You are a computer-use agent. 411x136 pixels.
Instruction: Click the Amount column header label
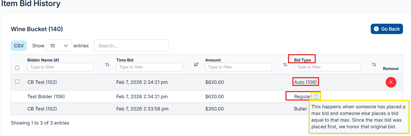[213, 60]
